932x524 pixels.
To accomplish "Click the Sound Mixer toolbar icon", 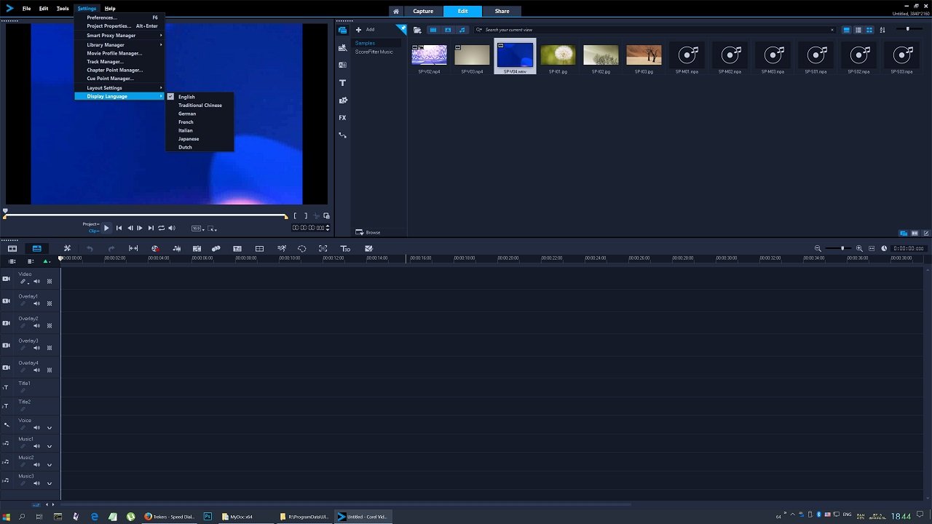I will [x=176, y=249].
